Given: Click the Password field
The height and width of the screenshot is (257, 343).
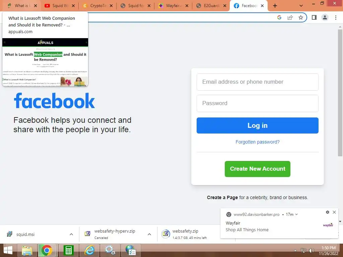Looking at the screenshot, I should [258, 103].
